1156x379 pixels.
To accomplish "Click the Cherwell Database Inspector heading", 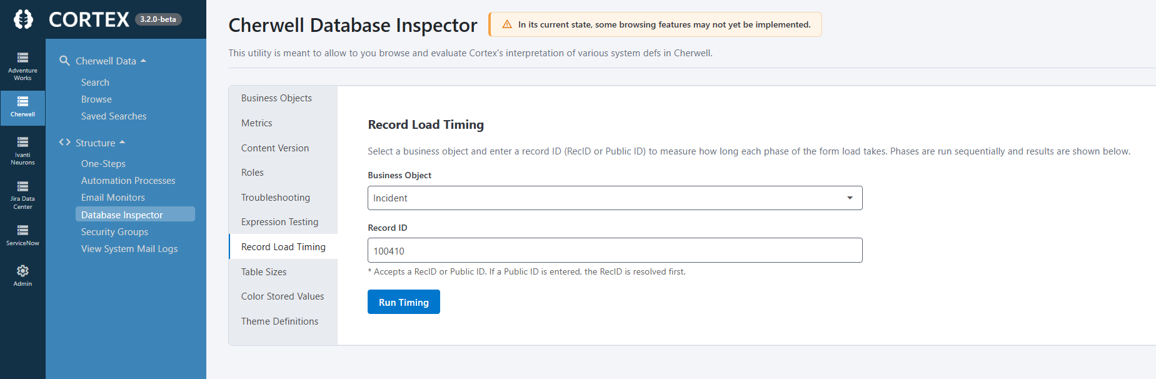I will [x=353, y=25].
